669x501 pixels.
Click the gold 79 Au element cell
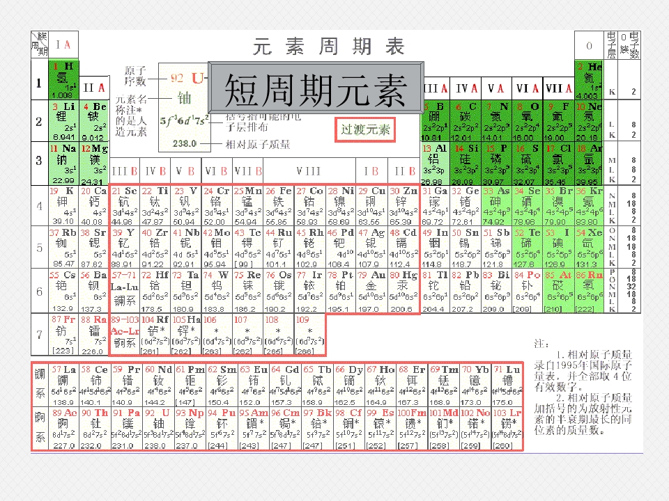pyautogui.click(x=372, y=292)
